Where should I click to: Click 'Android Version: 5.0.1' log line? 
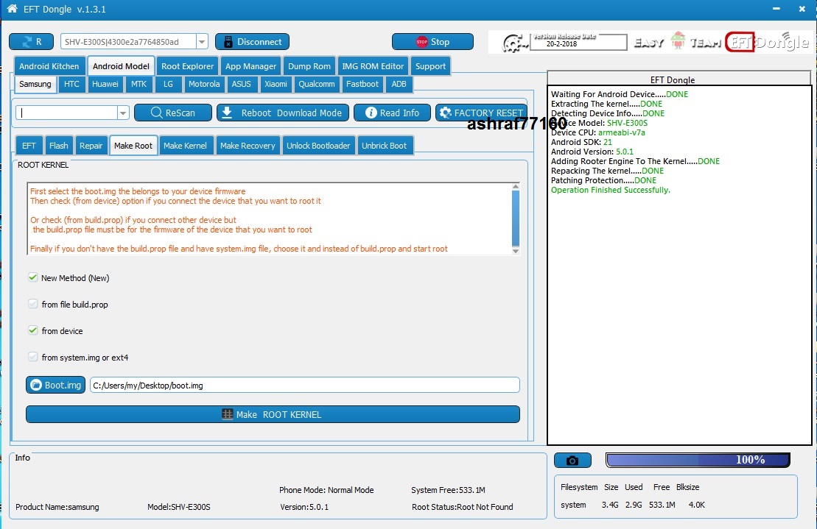(592, 152)
